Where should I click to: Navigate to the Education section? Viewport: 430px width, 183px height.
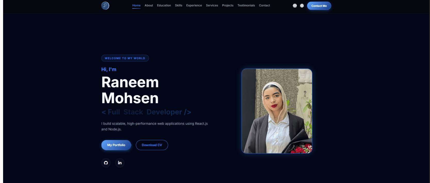coord(164,5)
